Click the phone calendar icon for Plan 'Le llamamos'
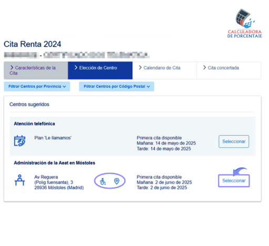This screenshot has height=246, width=269. 19,141
